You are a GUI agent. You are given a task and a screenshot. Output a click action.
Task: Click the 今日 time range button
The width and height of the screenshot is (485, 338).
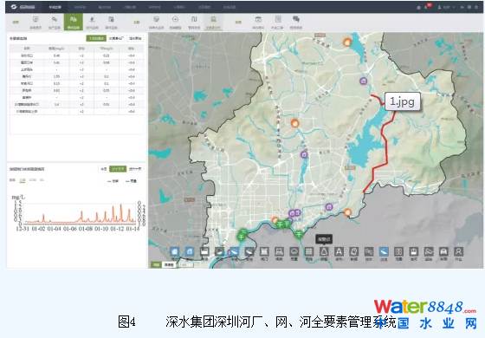(104, 169)
